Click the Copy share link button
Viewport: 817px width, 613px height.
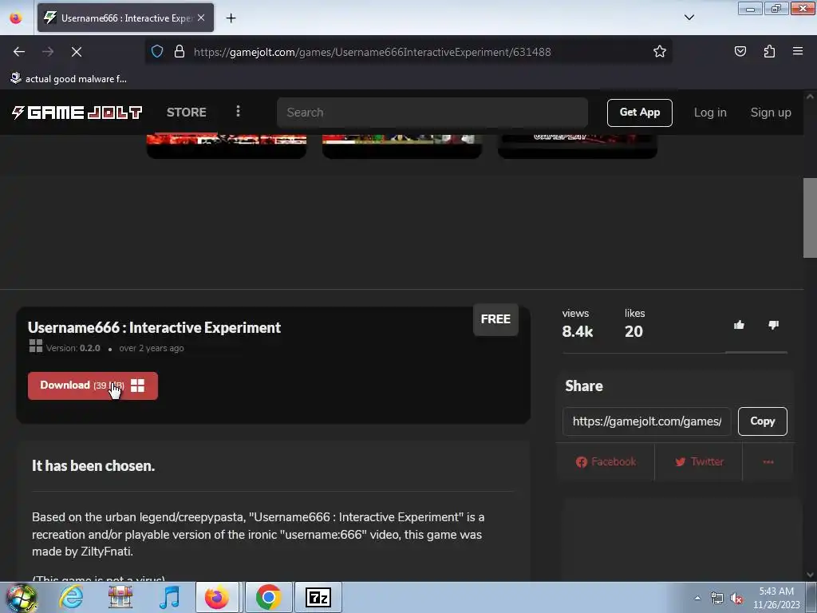click(762, 421)
